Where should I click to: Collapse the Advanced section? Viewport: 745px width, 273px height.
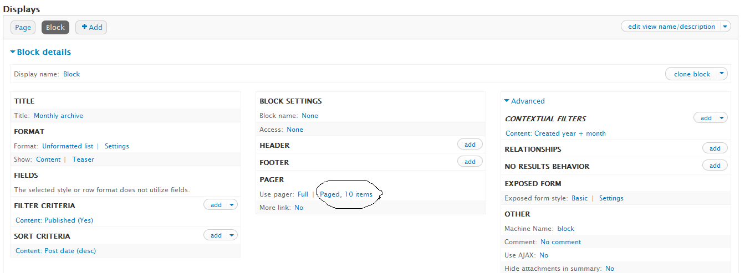[524, 101]
